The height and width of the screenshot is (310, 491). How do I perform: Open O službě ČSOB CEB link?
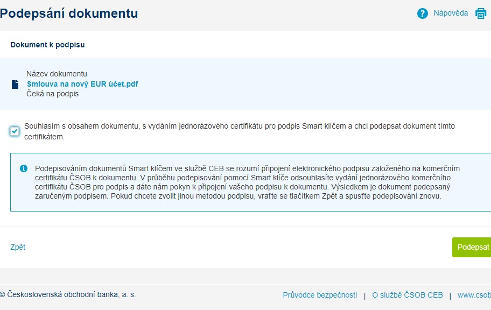coord(408,295)
